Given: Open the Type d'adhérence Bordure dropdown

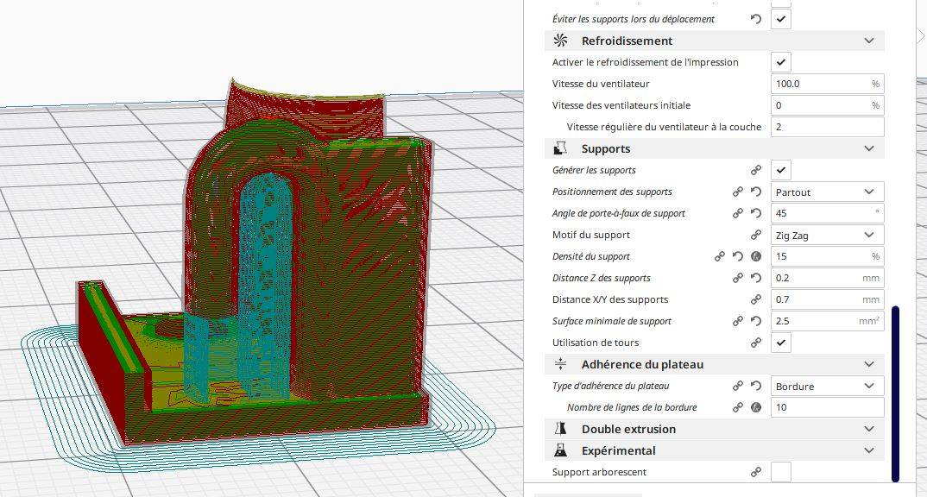Looking at the screenshot, I should coord(827,386).
